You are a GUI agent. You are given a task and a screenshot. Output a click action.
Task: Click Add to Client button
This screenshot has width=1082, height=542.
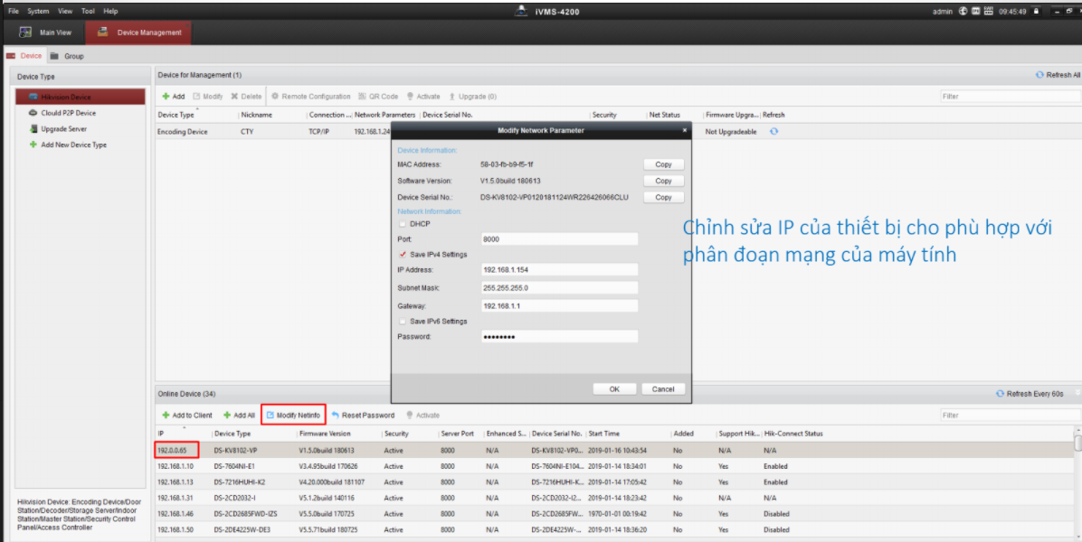186,416
